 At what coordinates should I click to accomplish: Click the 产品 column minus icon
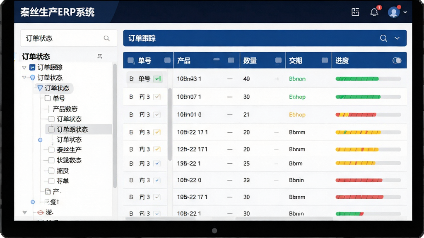click(x=216, y=59)
